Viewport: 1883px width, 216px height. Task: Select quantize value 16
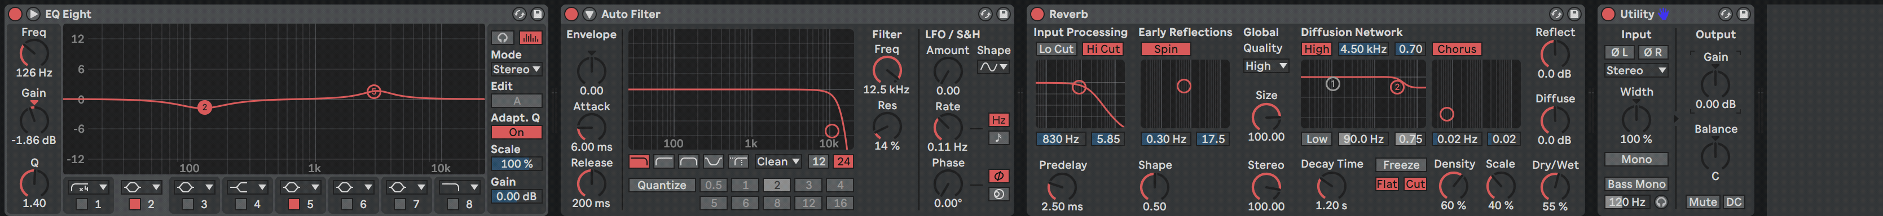pyautogui.click(x=841, y=203)
